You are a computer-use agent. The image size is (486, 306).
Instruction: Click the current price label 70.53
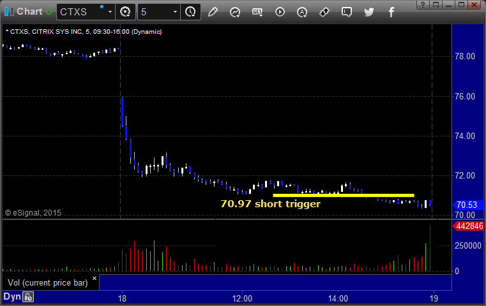467,205
